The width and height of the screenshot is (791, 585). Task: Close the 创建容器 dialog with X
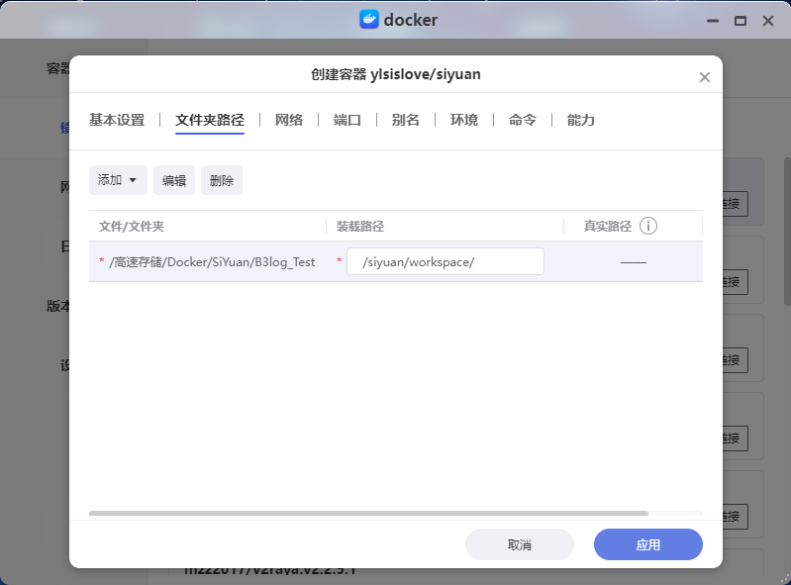tap(705, 77)
